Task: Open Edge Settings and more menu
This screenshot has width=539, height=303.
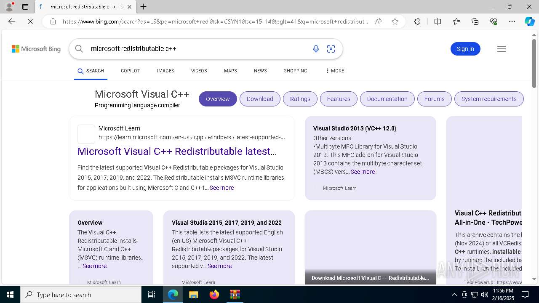Action: (x=512, y=21)
